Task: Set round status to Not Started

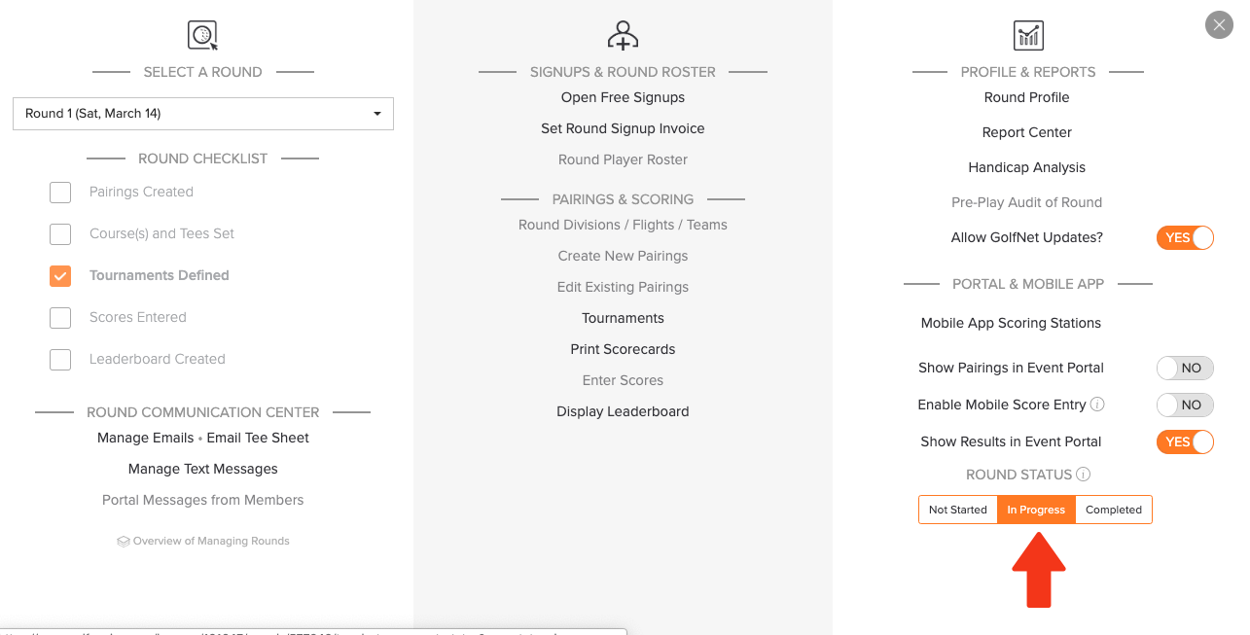Action: coord(958,510)
